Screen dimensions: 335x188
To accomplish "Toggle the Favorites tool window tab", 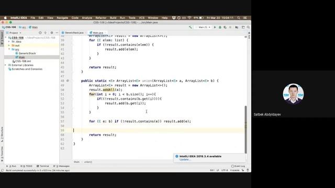I will tap(2, 154).
